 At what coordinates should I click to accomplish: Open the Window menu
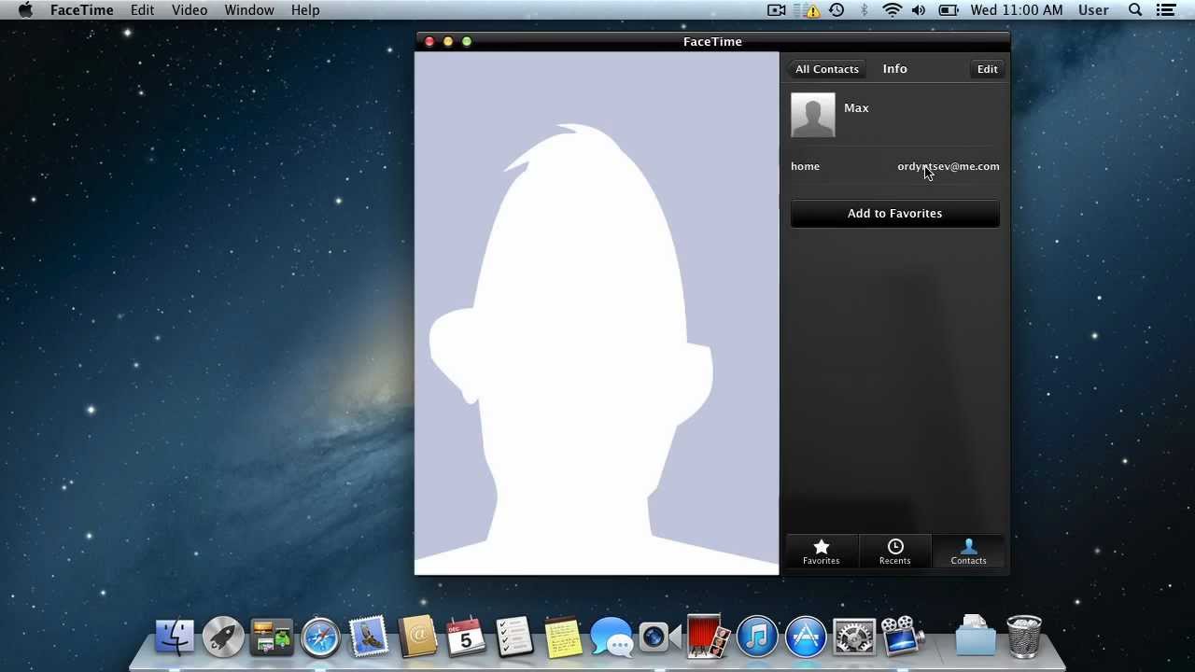[249, 10]
